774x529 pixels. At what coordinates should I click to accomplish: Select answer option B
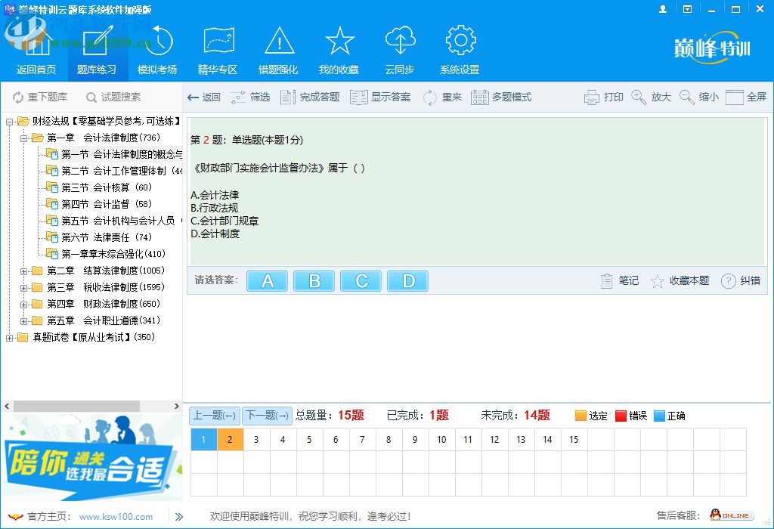314,280
